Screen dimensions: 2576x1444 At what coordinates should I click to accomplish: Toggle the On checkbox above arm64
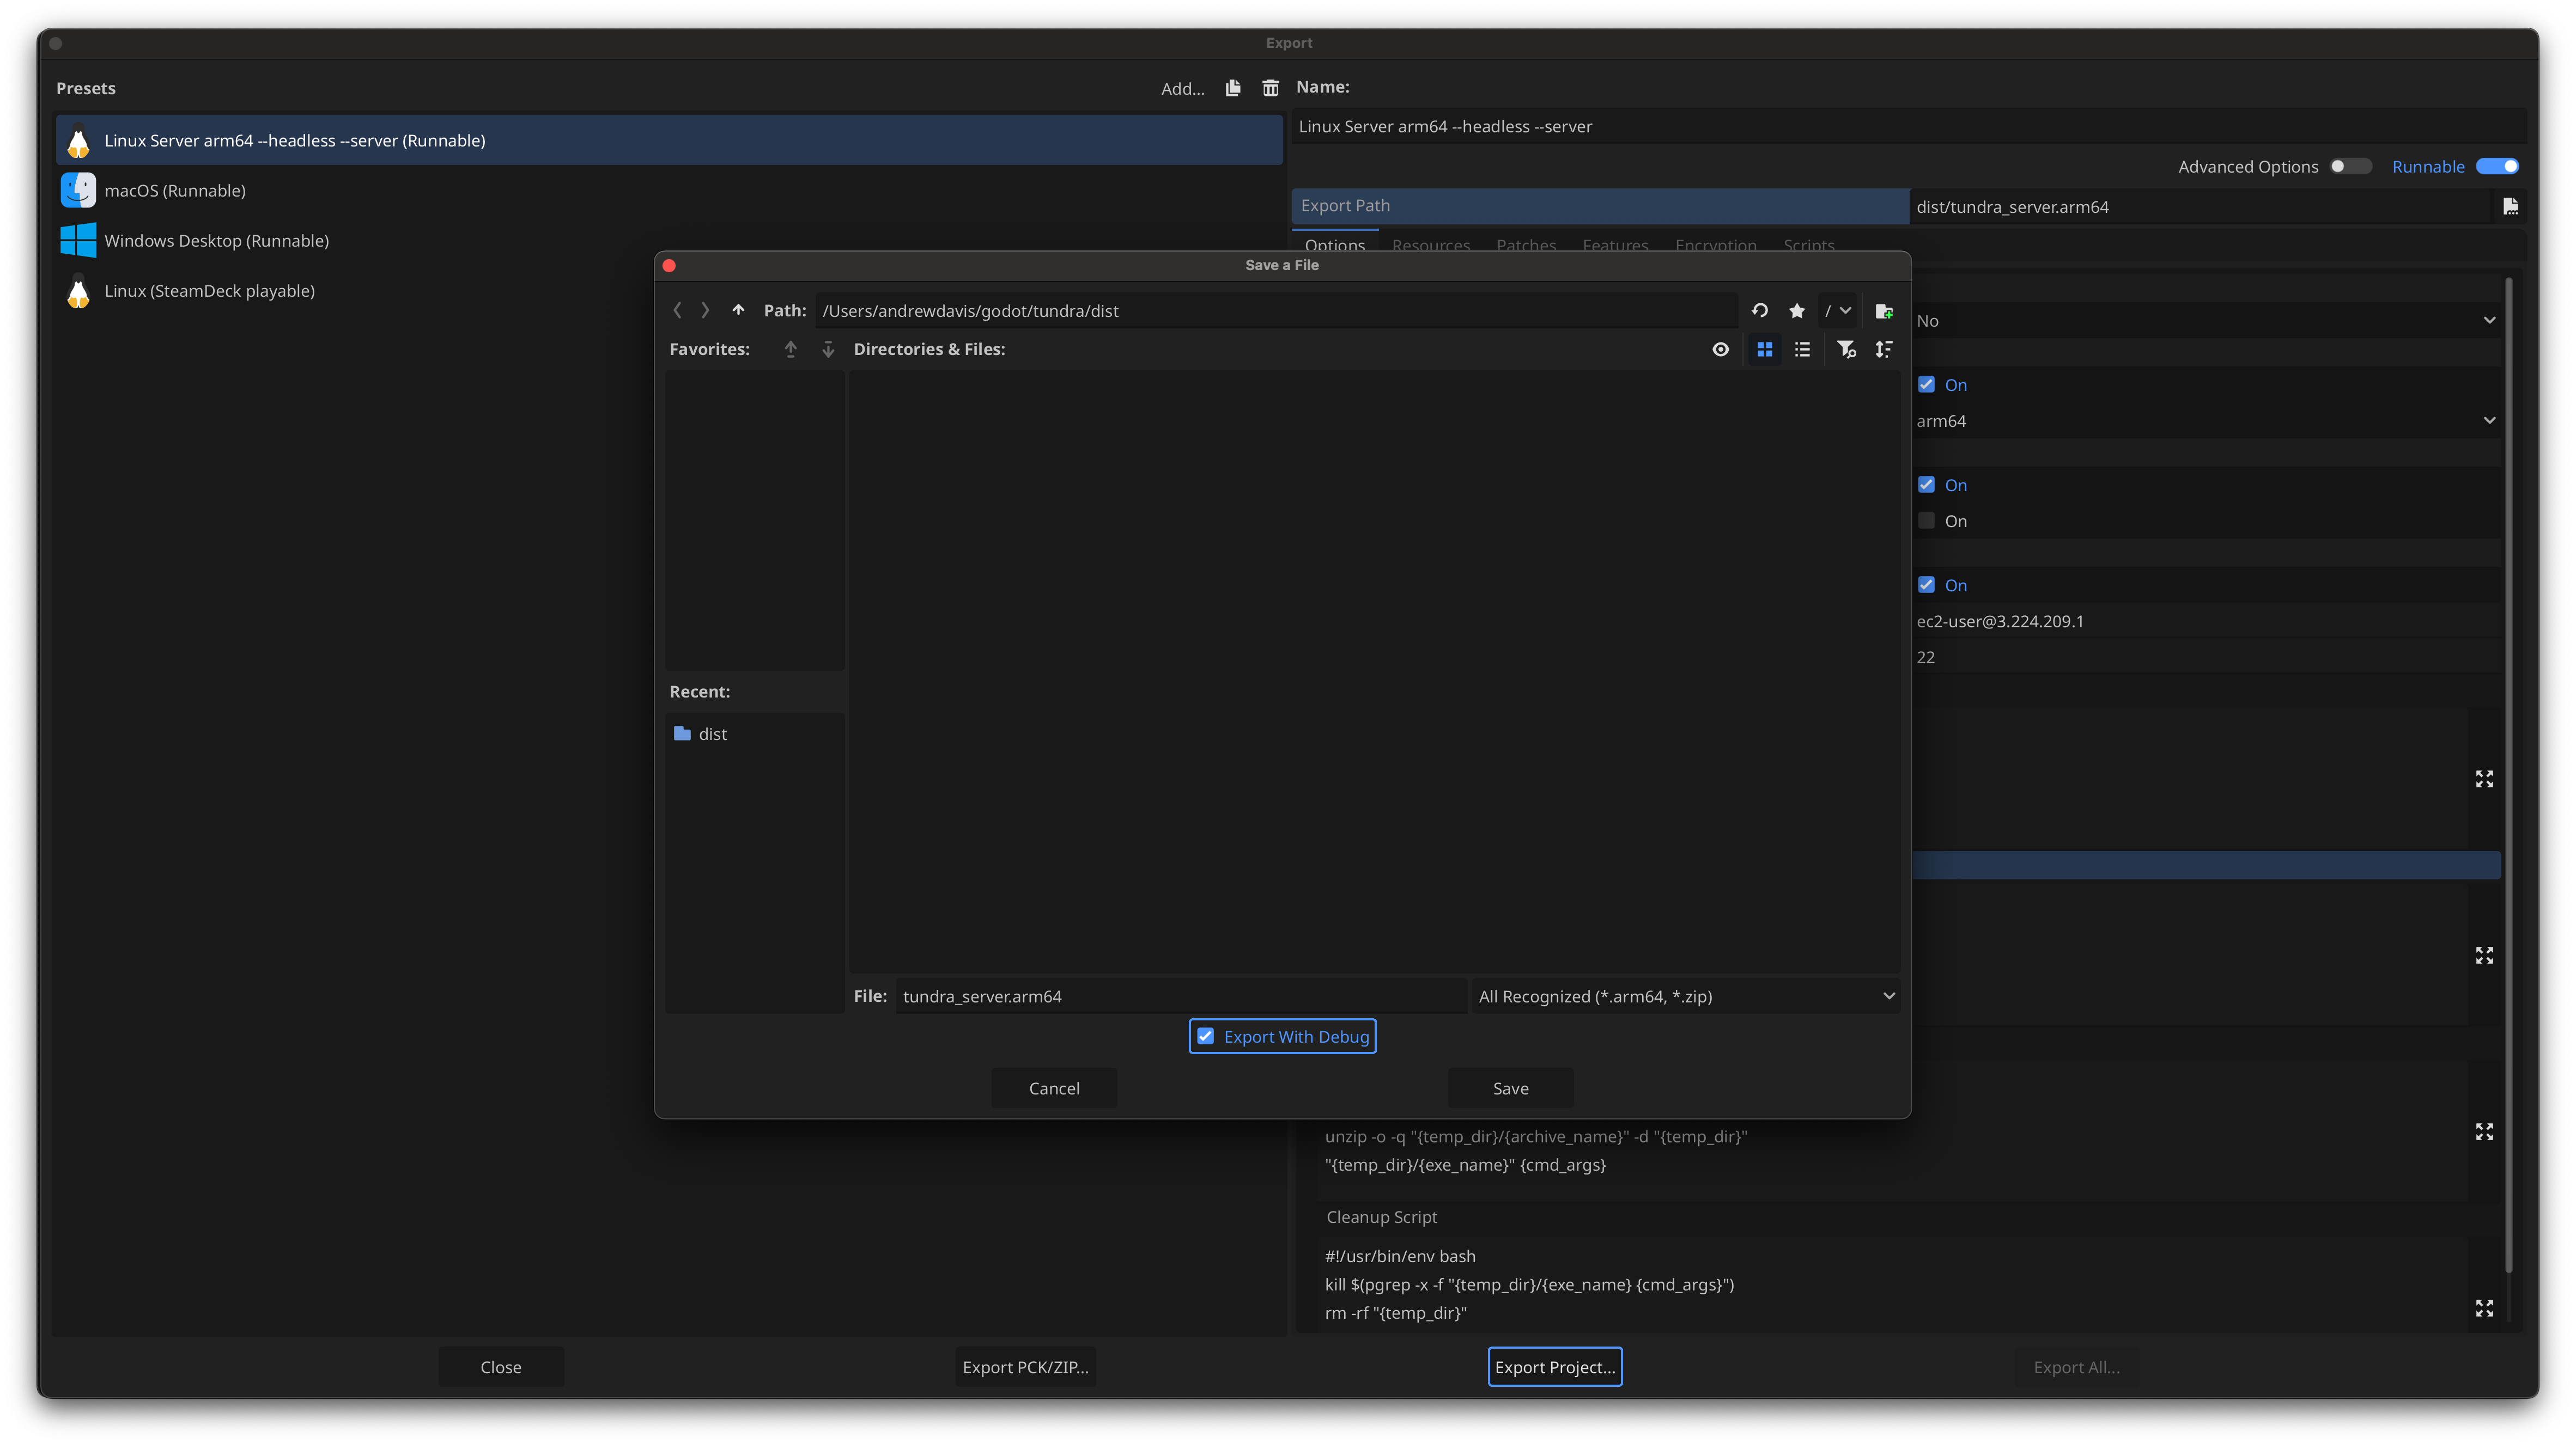pyautogui.click(x=1926, y=385)
